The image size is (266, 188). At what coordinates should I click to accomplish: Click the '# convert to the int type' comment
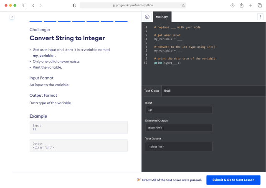tap(185, 47)
